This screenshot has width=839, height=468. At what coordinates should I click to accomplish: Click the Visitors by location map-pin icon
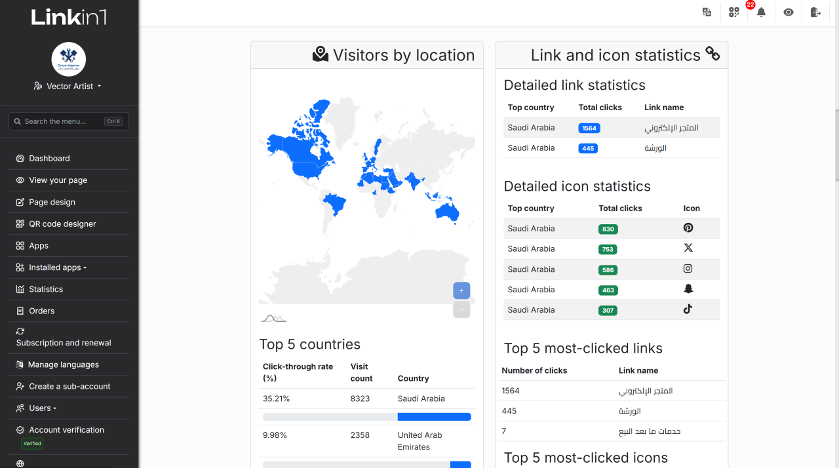coord(321,54)
